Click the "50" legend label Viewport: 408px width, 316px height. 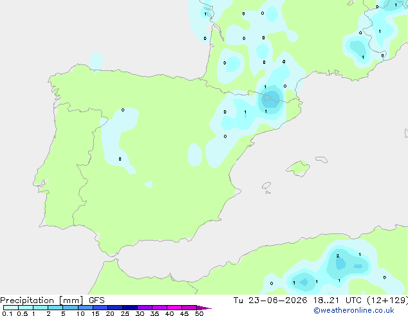(199, 313)
